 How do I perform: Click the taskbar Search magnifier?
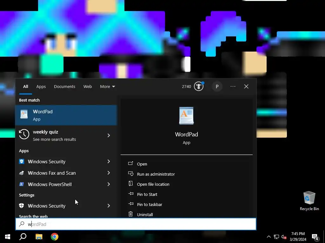click(x=23, y=237)
